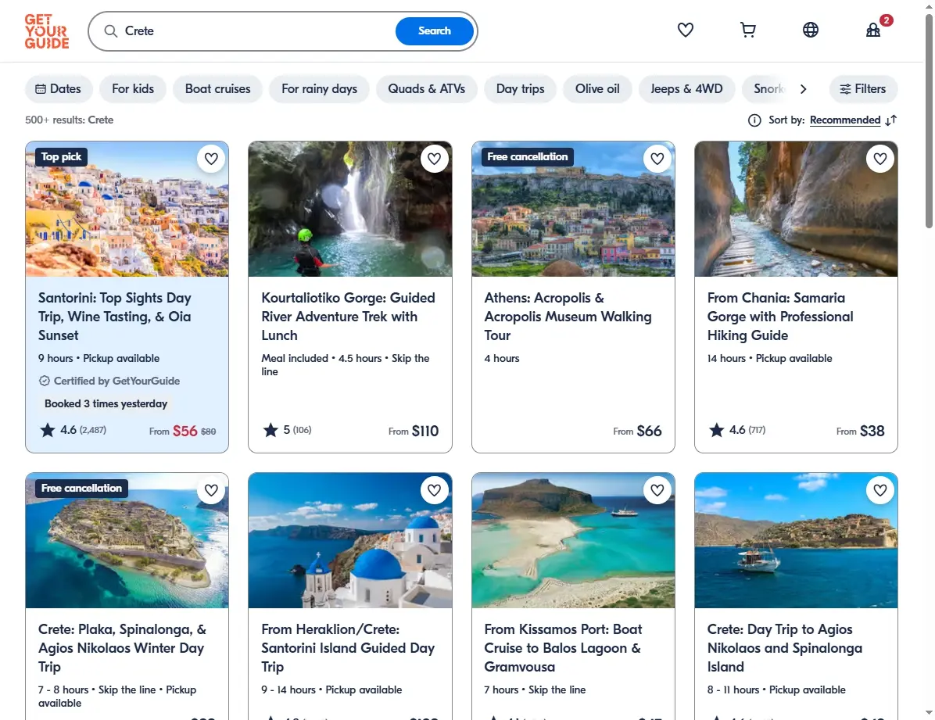Open the Acropolis cityscape photo
The image size is (935, 720).
(x=573, y=209)
